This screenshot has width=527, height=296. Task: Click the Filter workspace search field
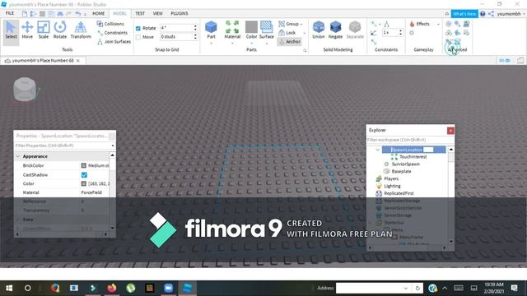410,140
